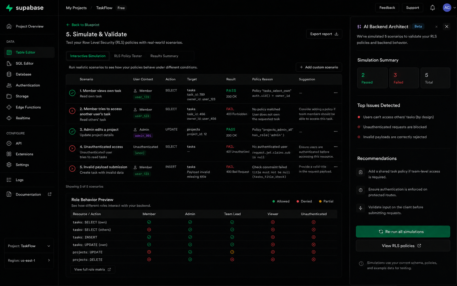Click pass status icon for Admin edits a project
The width and height of the screenshot is (457, 286).
click(72, 131)
